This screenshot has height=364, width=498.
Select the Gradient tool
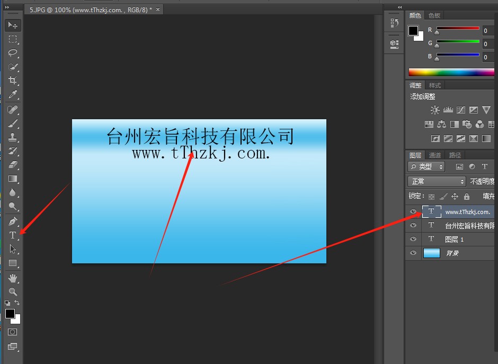[13, 179]
